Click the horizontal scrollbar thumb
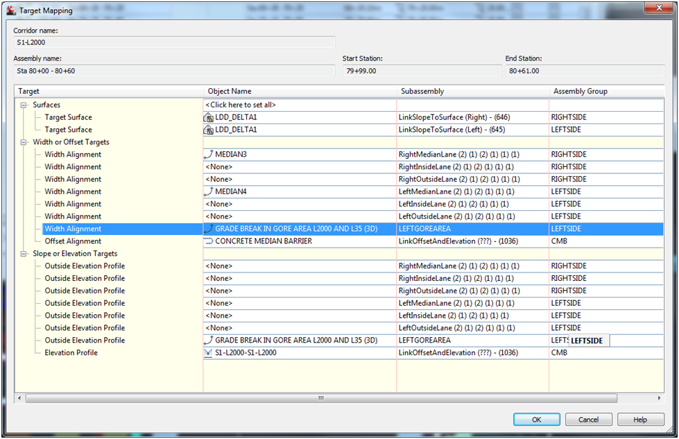 click(321, 398)
